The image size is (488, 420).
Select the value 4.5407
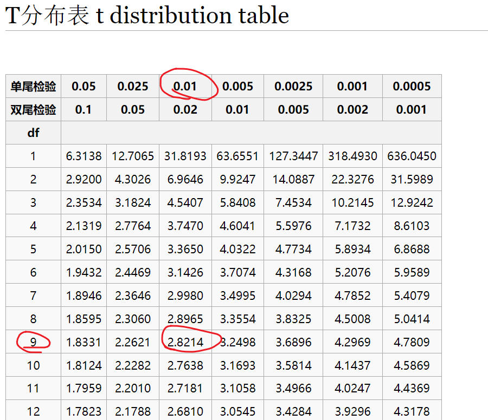pyautogui.click(x=185, y=202)
